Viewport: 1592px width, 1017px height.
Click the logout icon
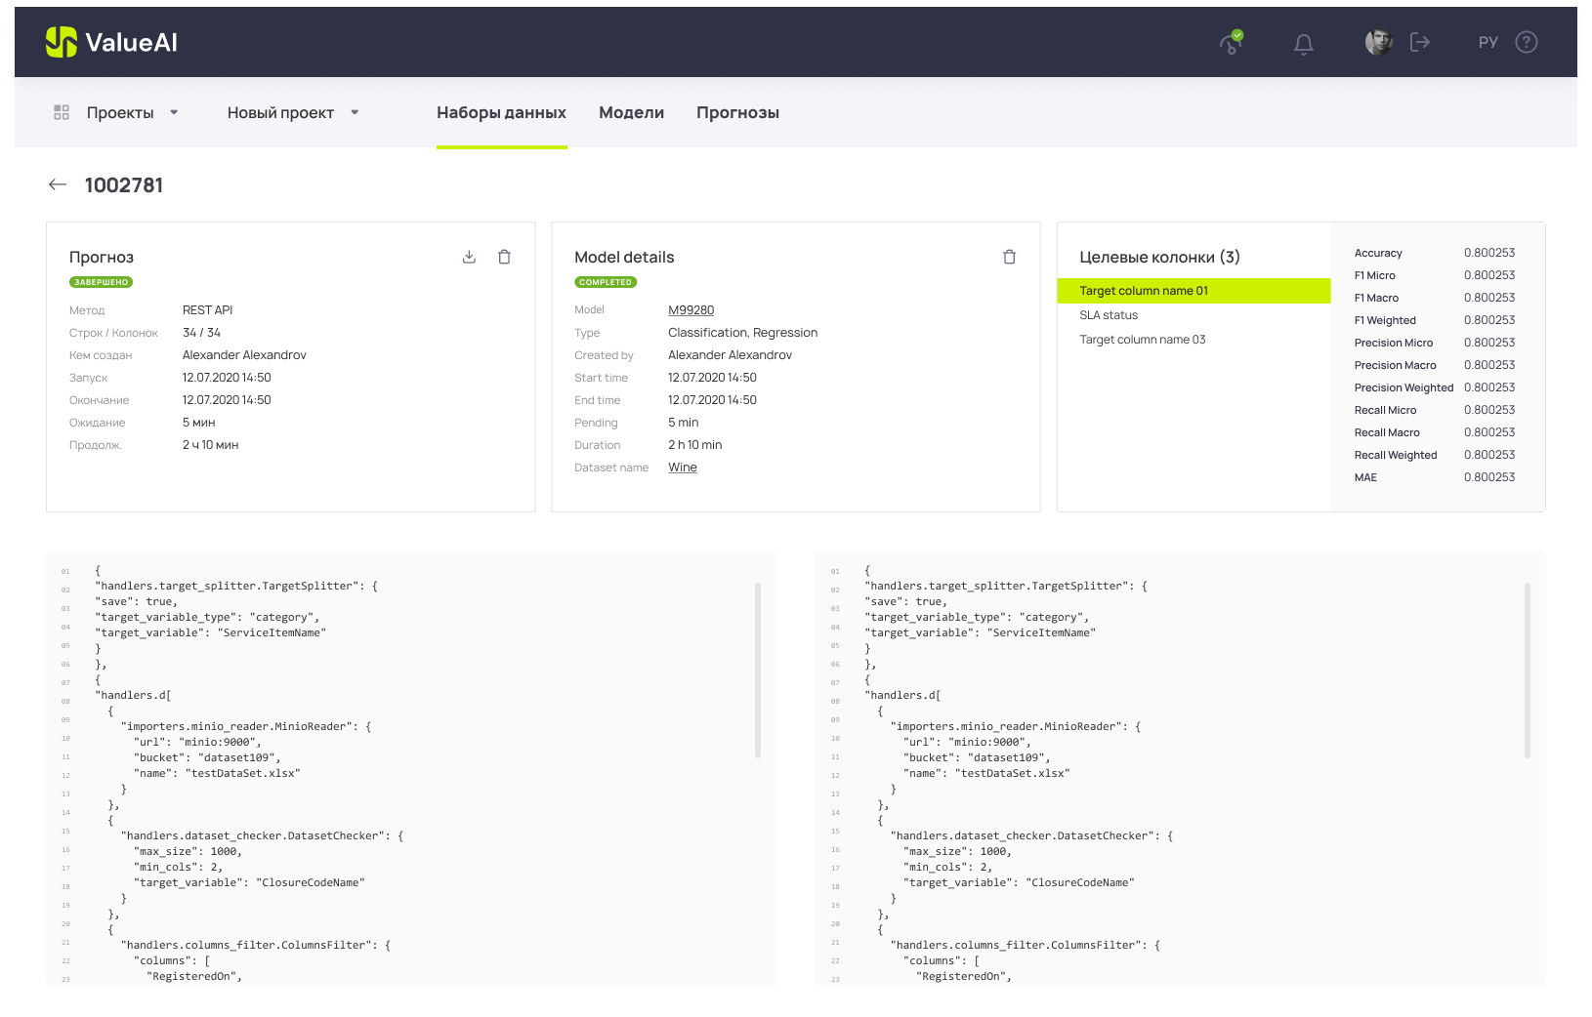(1420, 42)
